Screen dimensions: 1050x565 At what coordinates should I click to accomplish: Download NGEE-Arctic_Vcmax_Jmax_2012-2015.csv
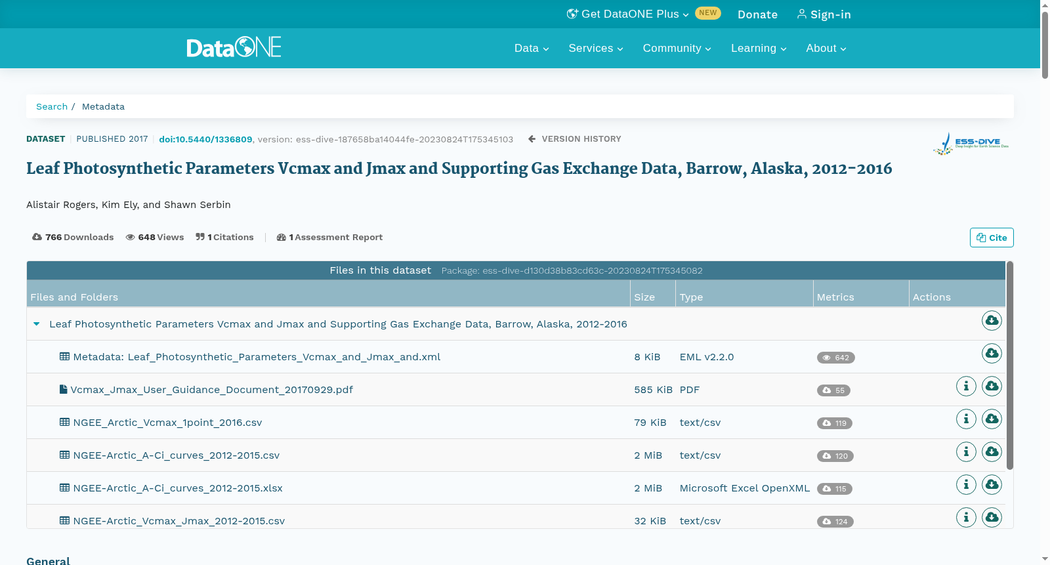point(992,517)
